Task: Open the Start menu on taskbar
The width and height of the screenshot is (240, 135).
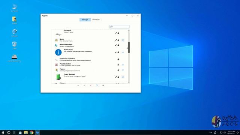Action: (3, 132)
